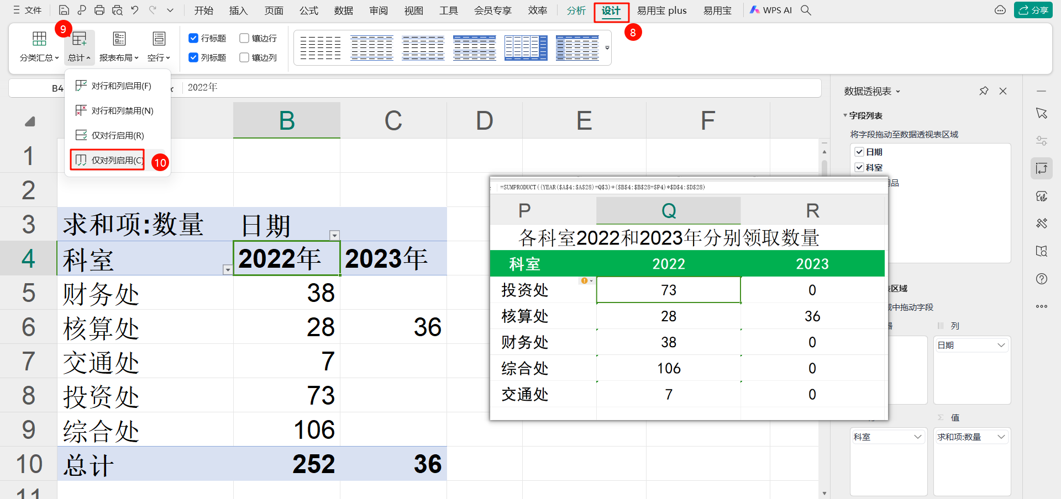Switch to the 开始 ribbon tab
The height and width of the screenshot is (499, 1061).
[x=204, y=10]
